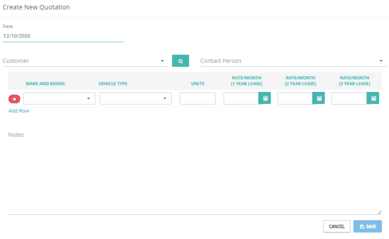The height and width of the screenshot is (239, 389).
Task: Click the 3 year lease rate input
Action: tap(349, 99)
